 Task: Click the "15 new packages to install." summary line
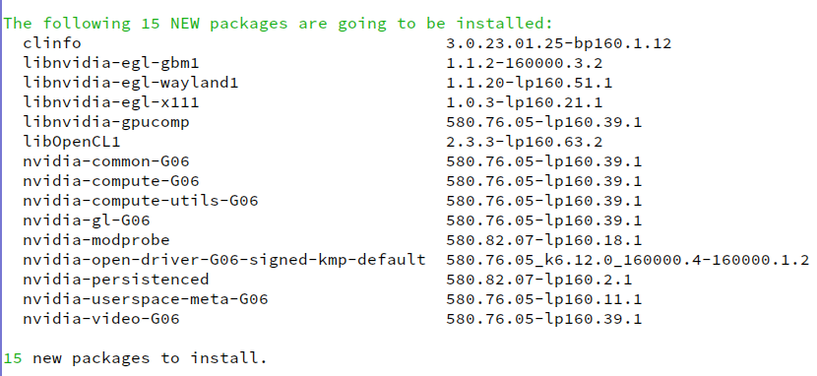tap(136, 358)
